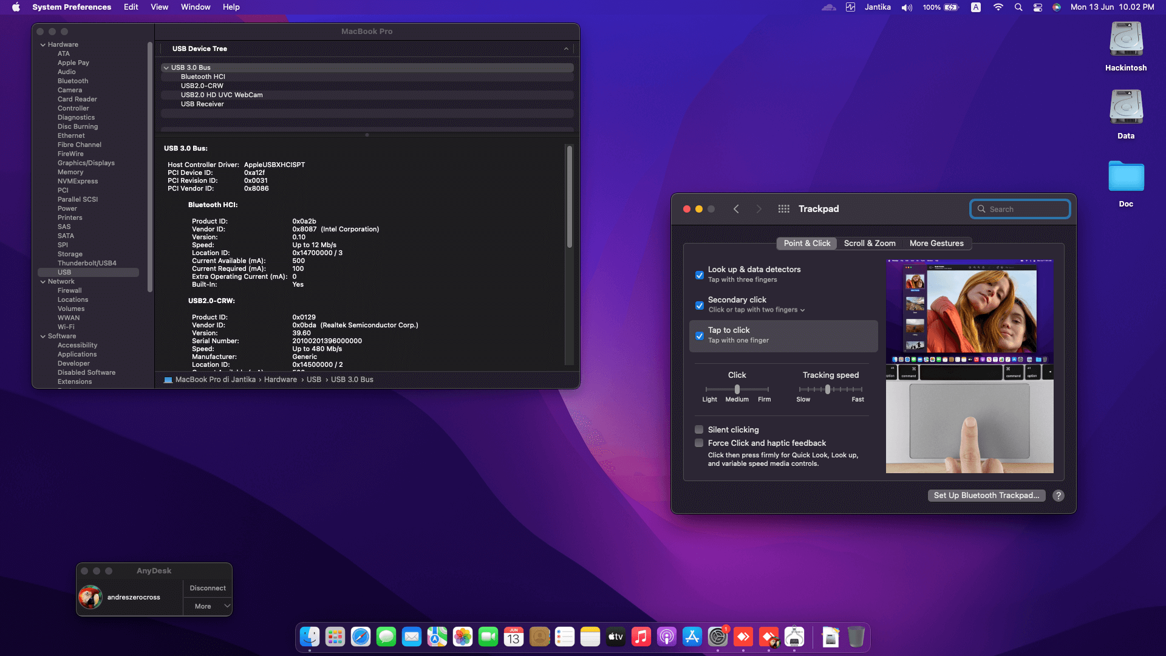
Task: Enable the Silent clicking checkbox
Action: click(x=700, y=429)
